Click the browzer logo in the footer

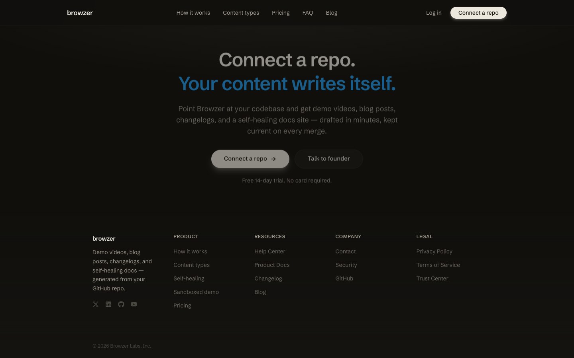coord(104,239)
